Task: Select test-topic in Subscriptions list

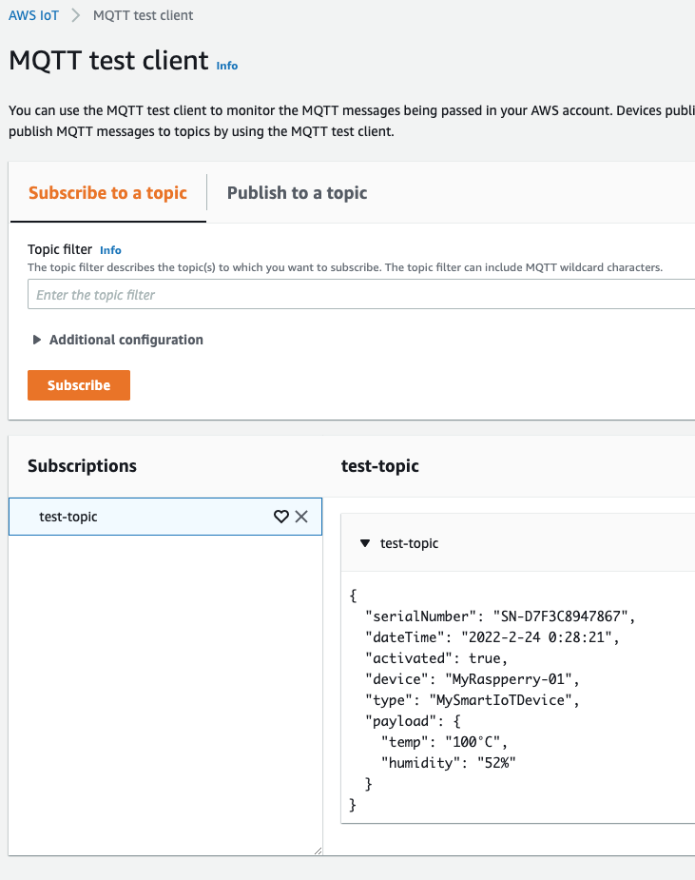Action: [x=165, y=517]
